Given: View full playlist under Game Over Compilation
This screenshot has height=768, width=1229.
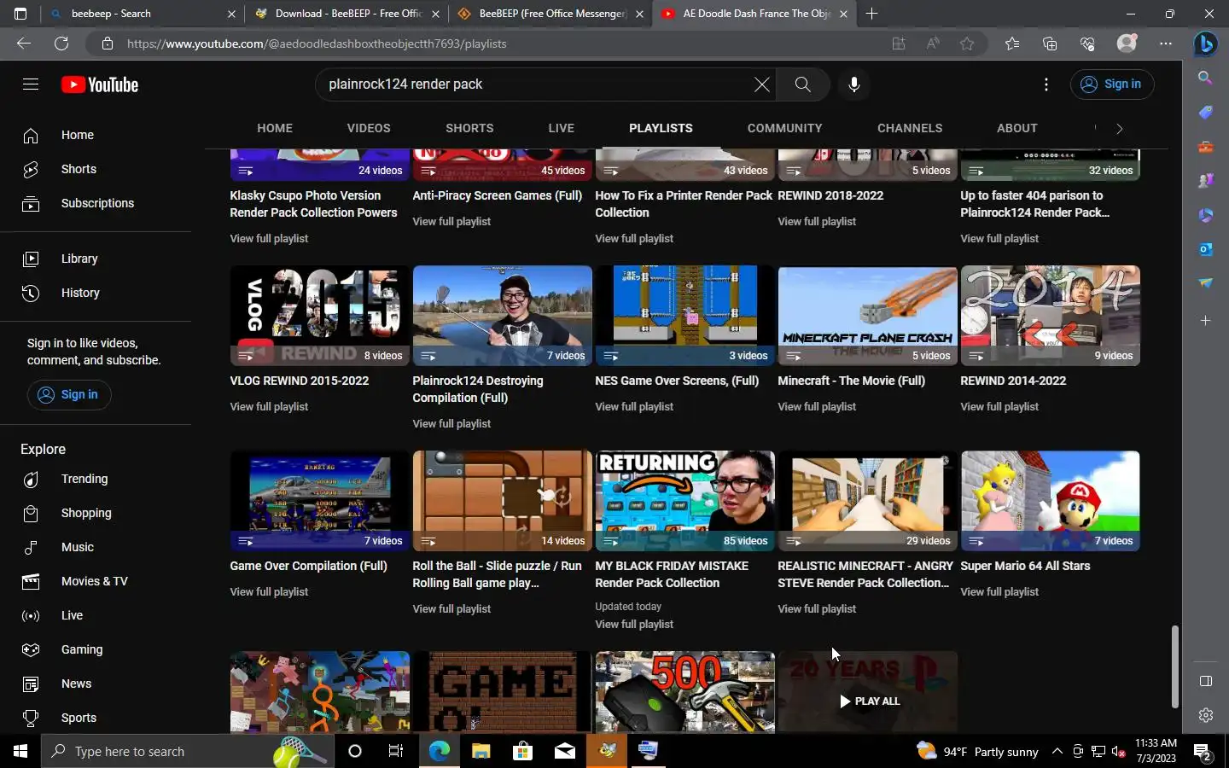Looking at the screenshot, I should pos(269,591).
